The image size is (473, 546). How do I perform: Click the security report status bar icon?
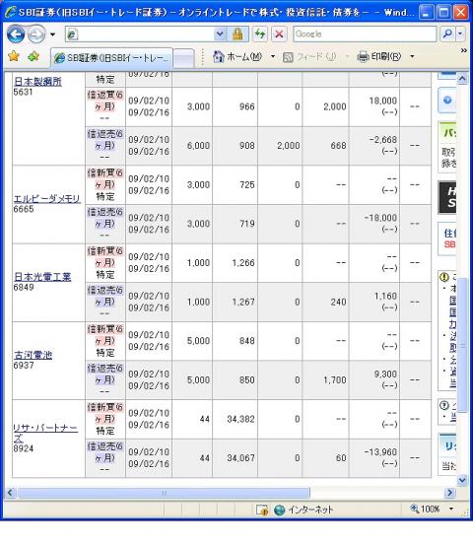pyautogui.click(x=262, y=510)
